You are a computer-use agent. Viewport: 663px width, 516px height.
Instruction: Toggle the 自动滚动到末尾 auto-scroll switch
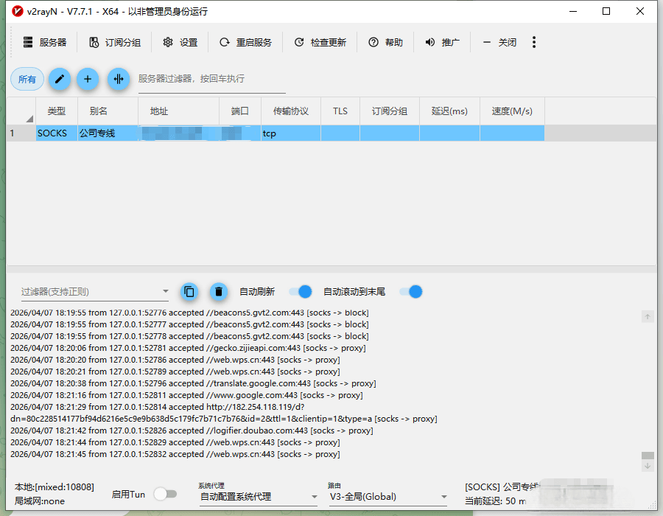(411, 291)
